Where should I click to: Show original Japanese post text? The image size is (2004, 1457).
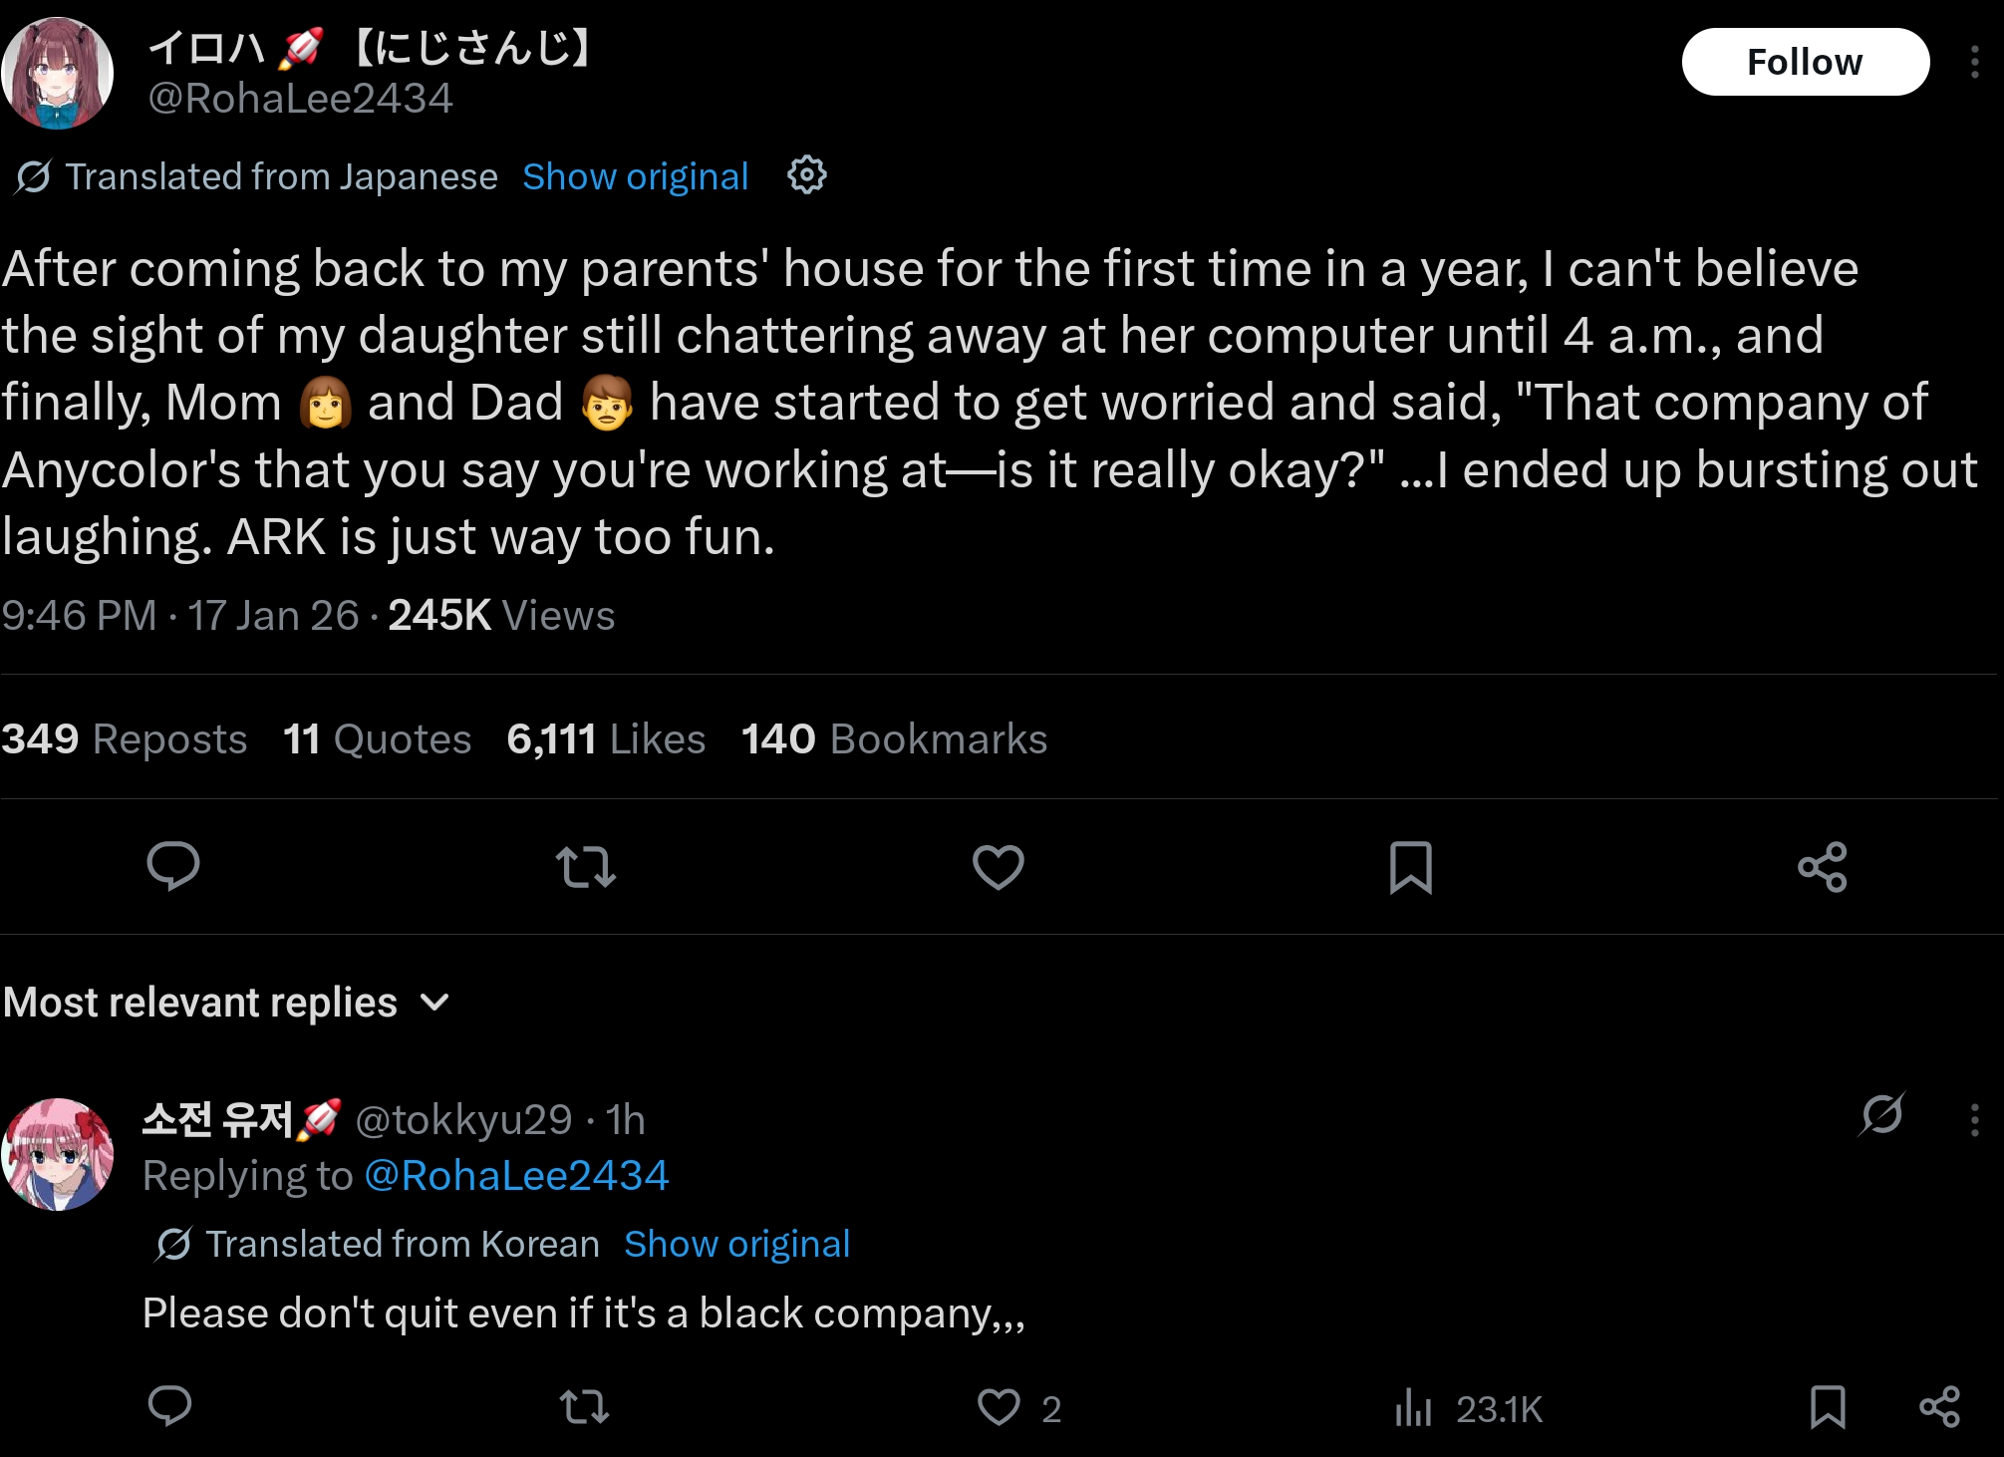635,176
